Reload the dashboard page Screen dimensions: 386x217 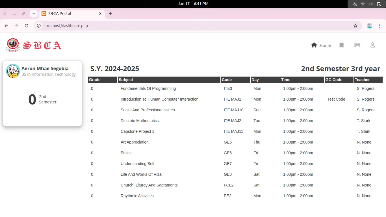click(27, 26)
